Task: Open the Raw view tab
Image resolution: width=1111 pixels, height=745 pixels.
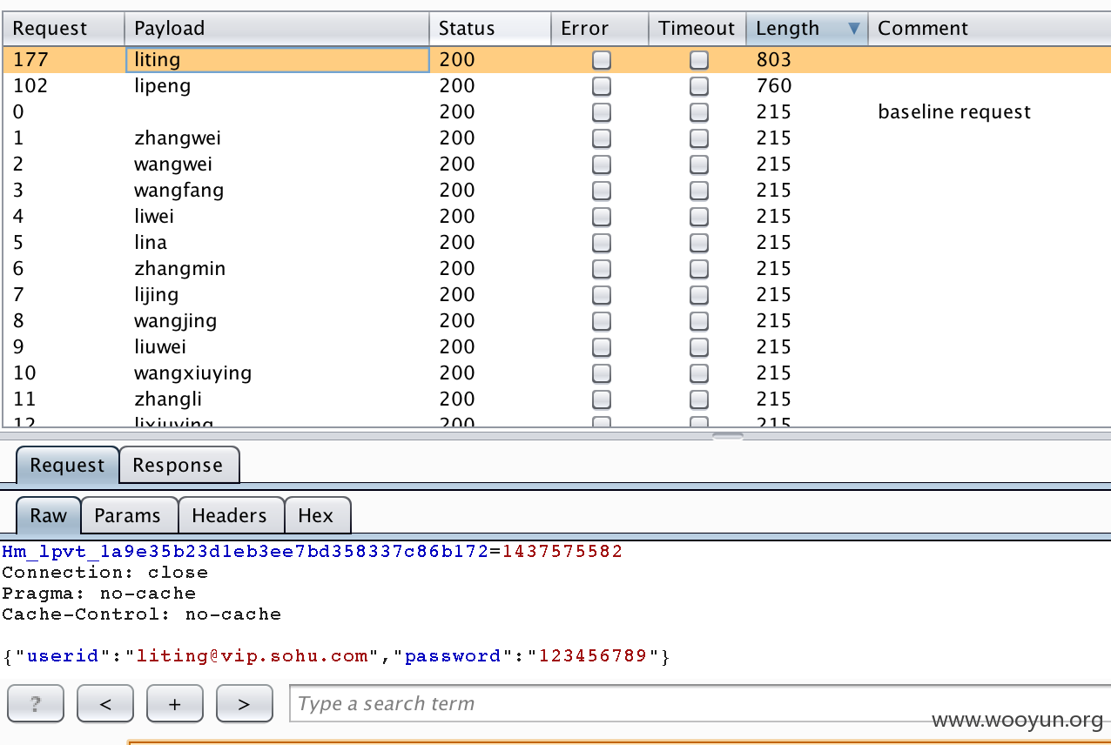Action: pyautogui.click(x=49, y=515)
